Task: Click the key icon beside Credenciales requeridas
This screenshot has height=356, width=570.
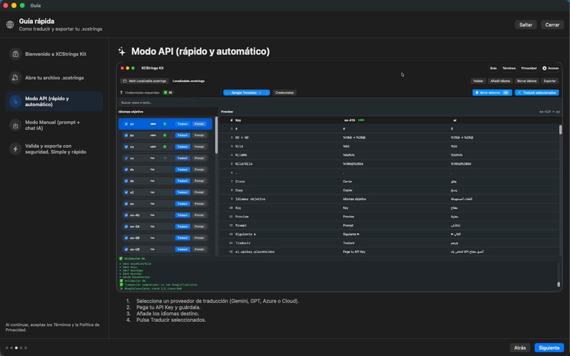Action: tap(121, 93)
